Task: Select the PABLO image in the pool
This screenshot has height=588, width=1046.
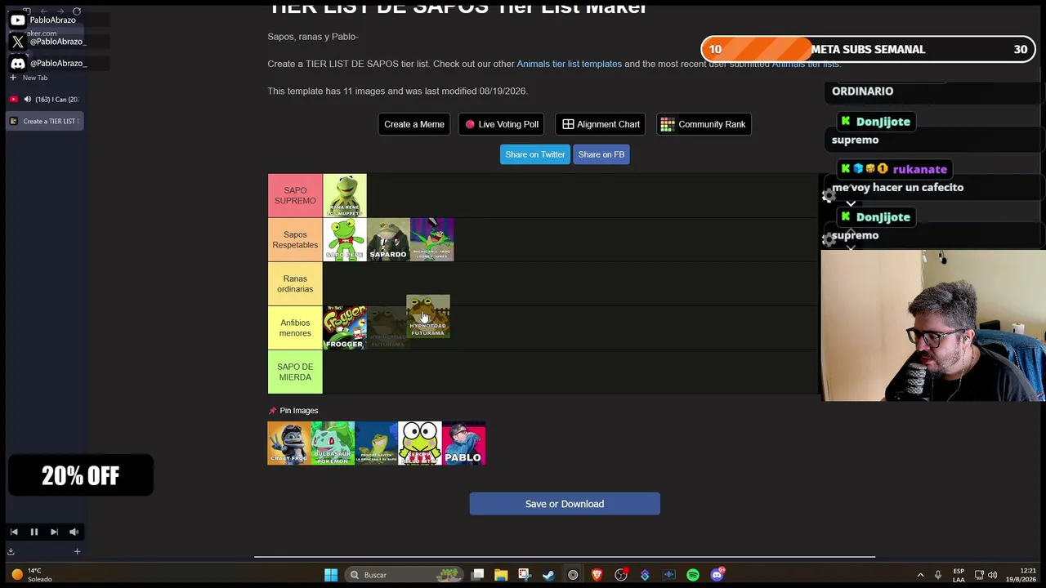Action: 464,443
